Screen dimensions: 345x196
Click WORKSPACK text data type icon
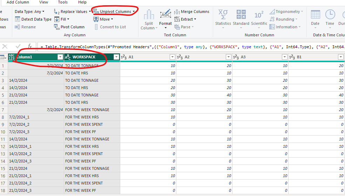(68, 57)
